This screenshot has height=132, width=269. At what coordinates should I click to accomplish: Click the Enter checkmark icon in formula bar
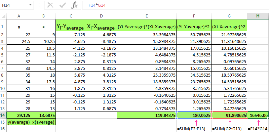62,5
